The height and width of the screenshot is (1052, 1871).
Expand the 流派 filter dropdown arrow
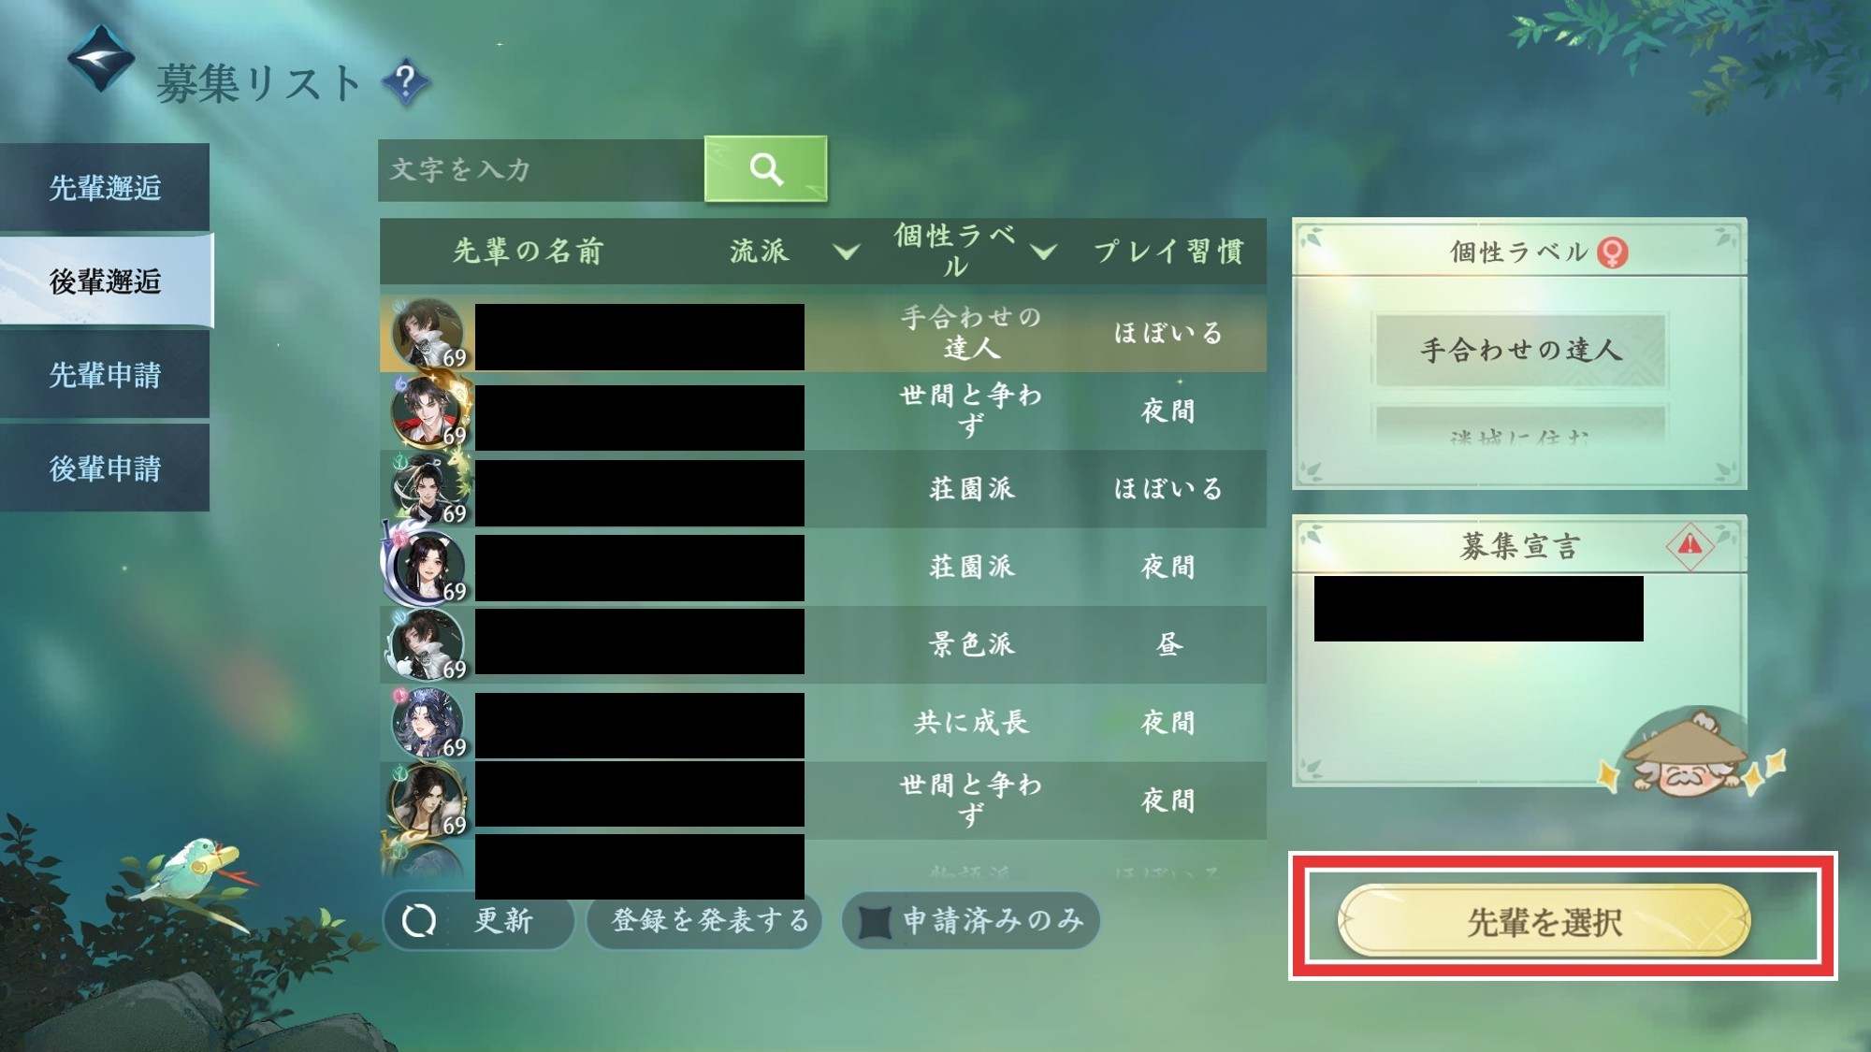pyautogui.click(x=846, y=252)
